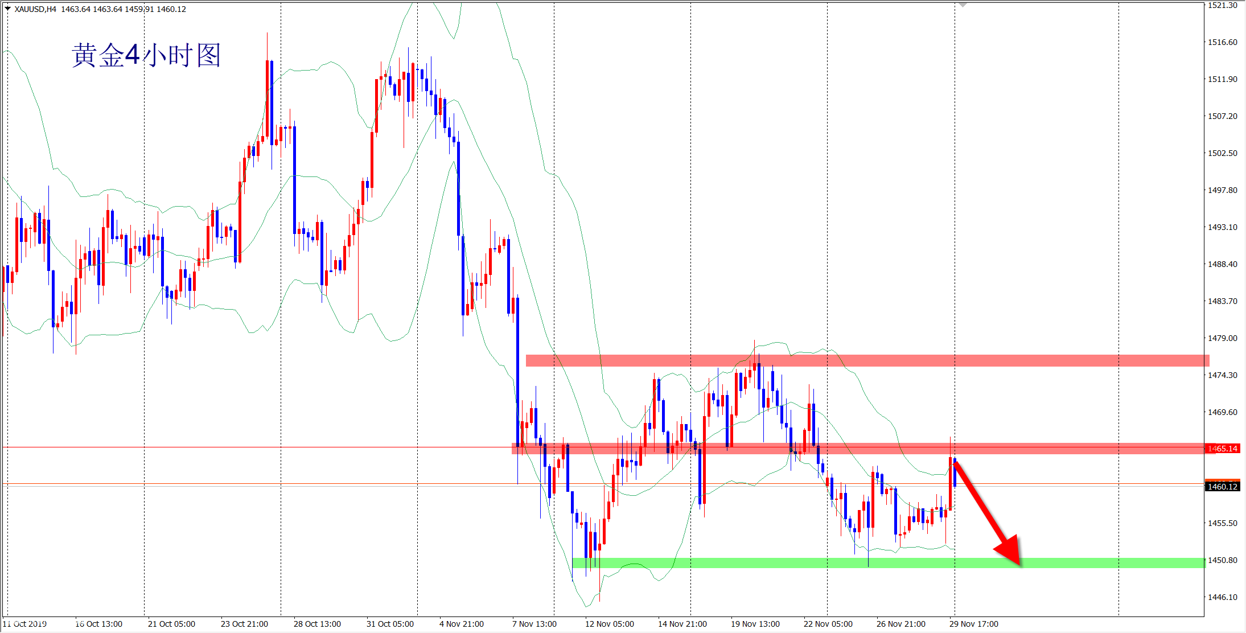Click the 1479.00 price axis label
This screenshot has height=633, width=1246.
coord(1223,338)
